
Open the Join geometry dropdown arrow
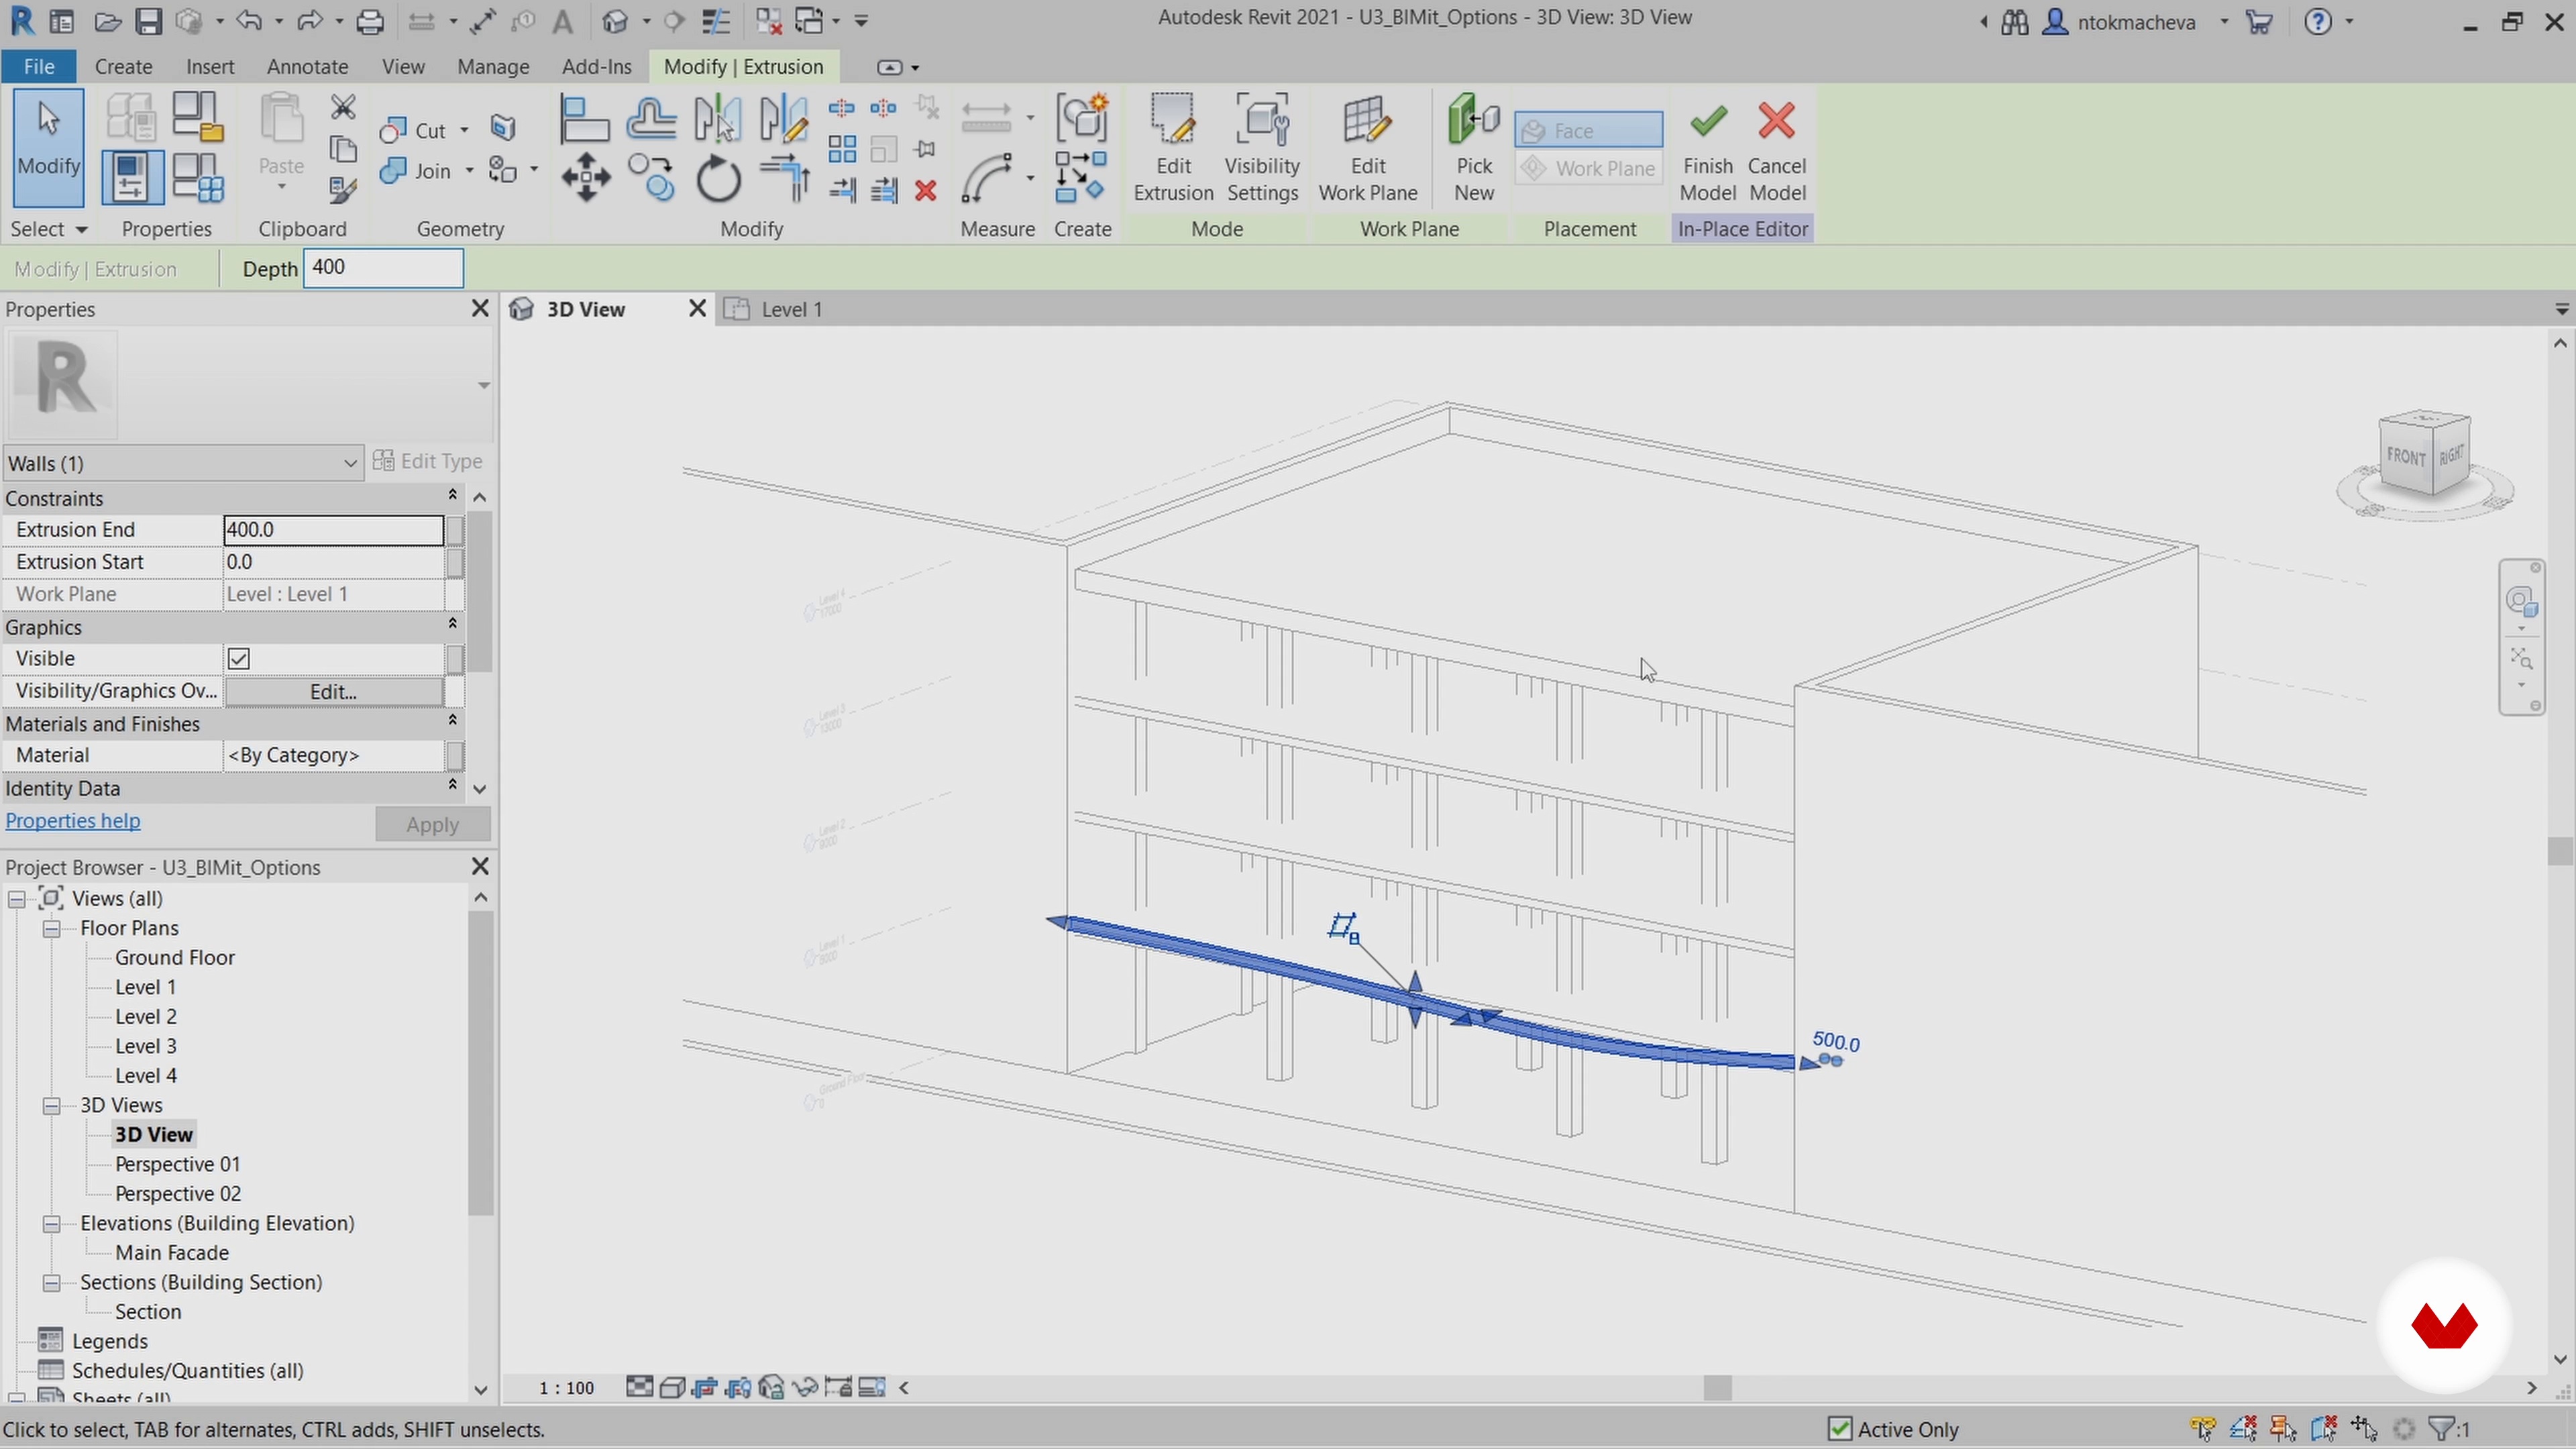[x=469, y=171]
